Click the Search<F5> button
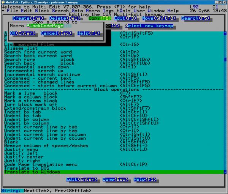Viewport: 228px width, 194px height. click(195, 18)
